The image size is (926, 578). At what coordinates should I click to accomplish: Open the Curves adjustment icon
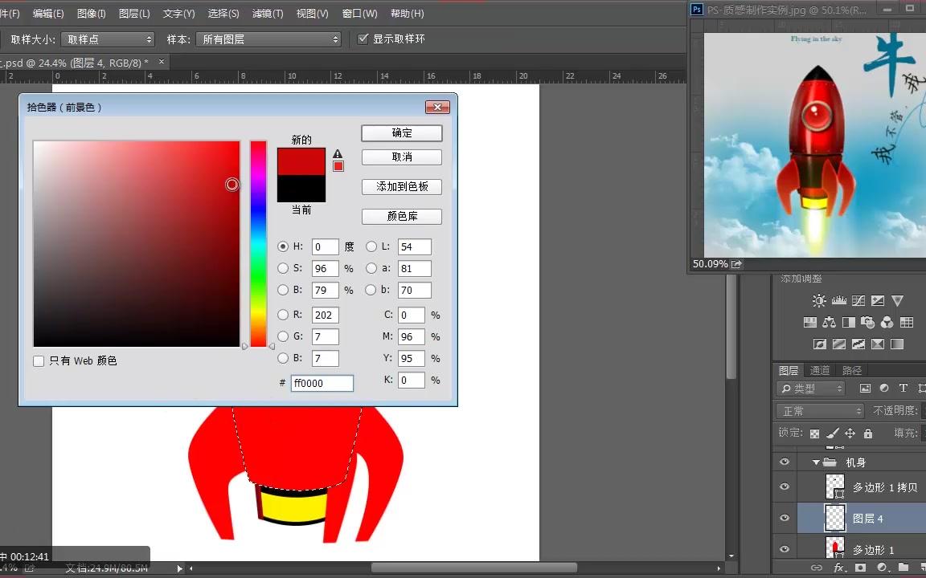click(858, 300)
